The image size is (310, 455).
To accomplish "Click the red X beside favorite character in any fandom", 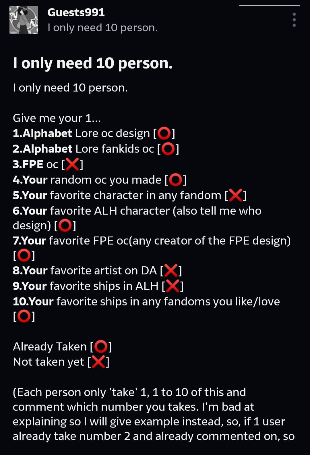I will (236, 195).
